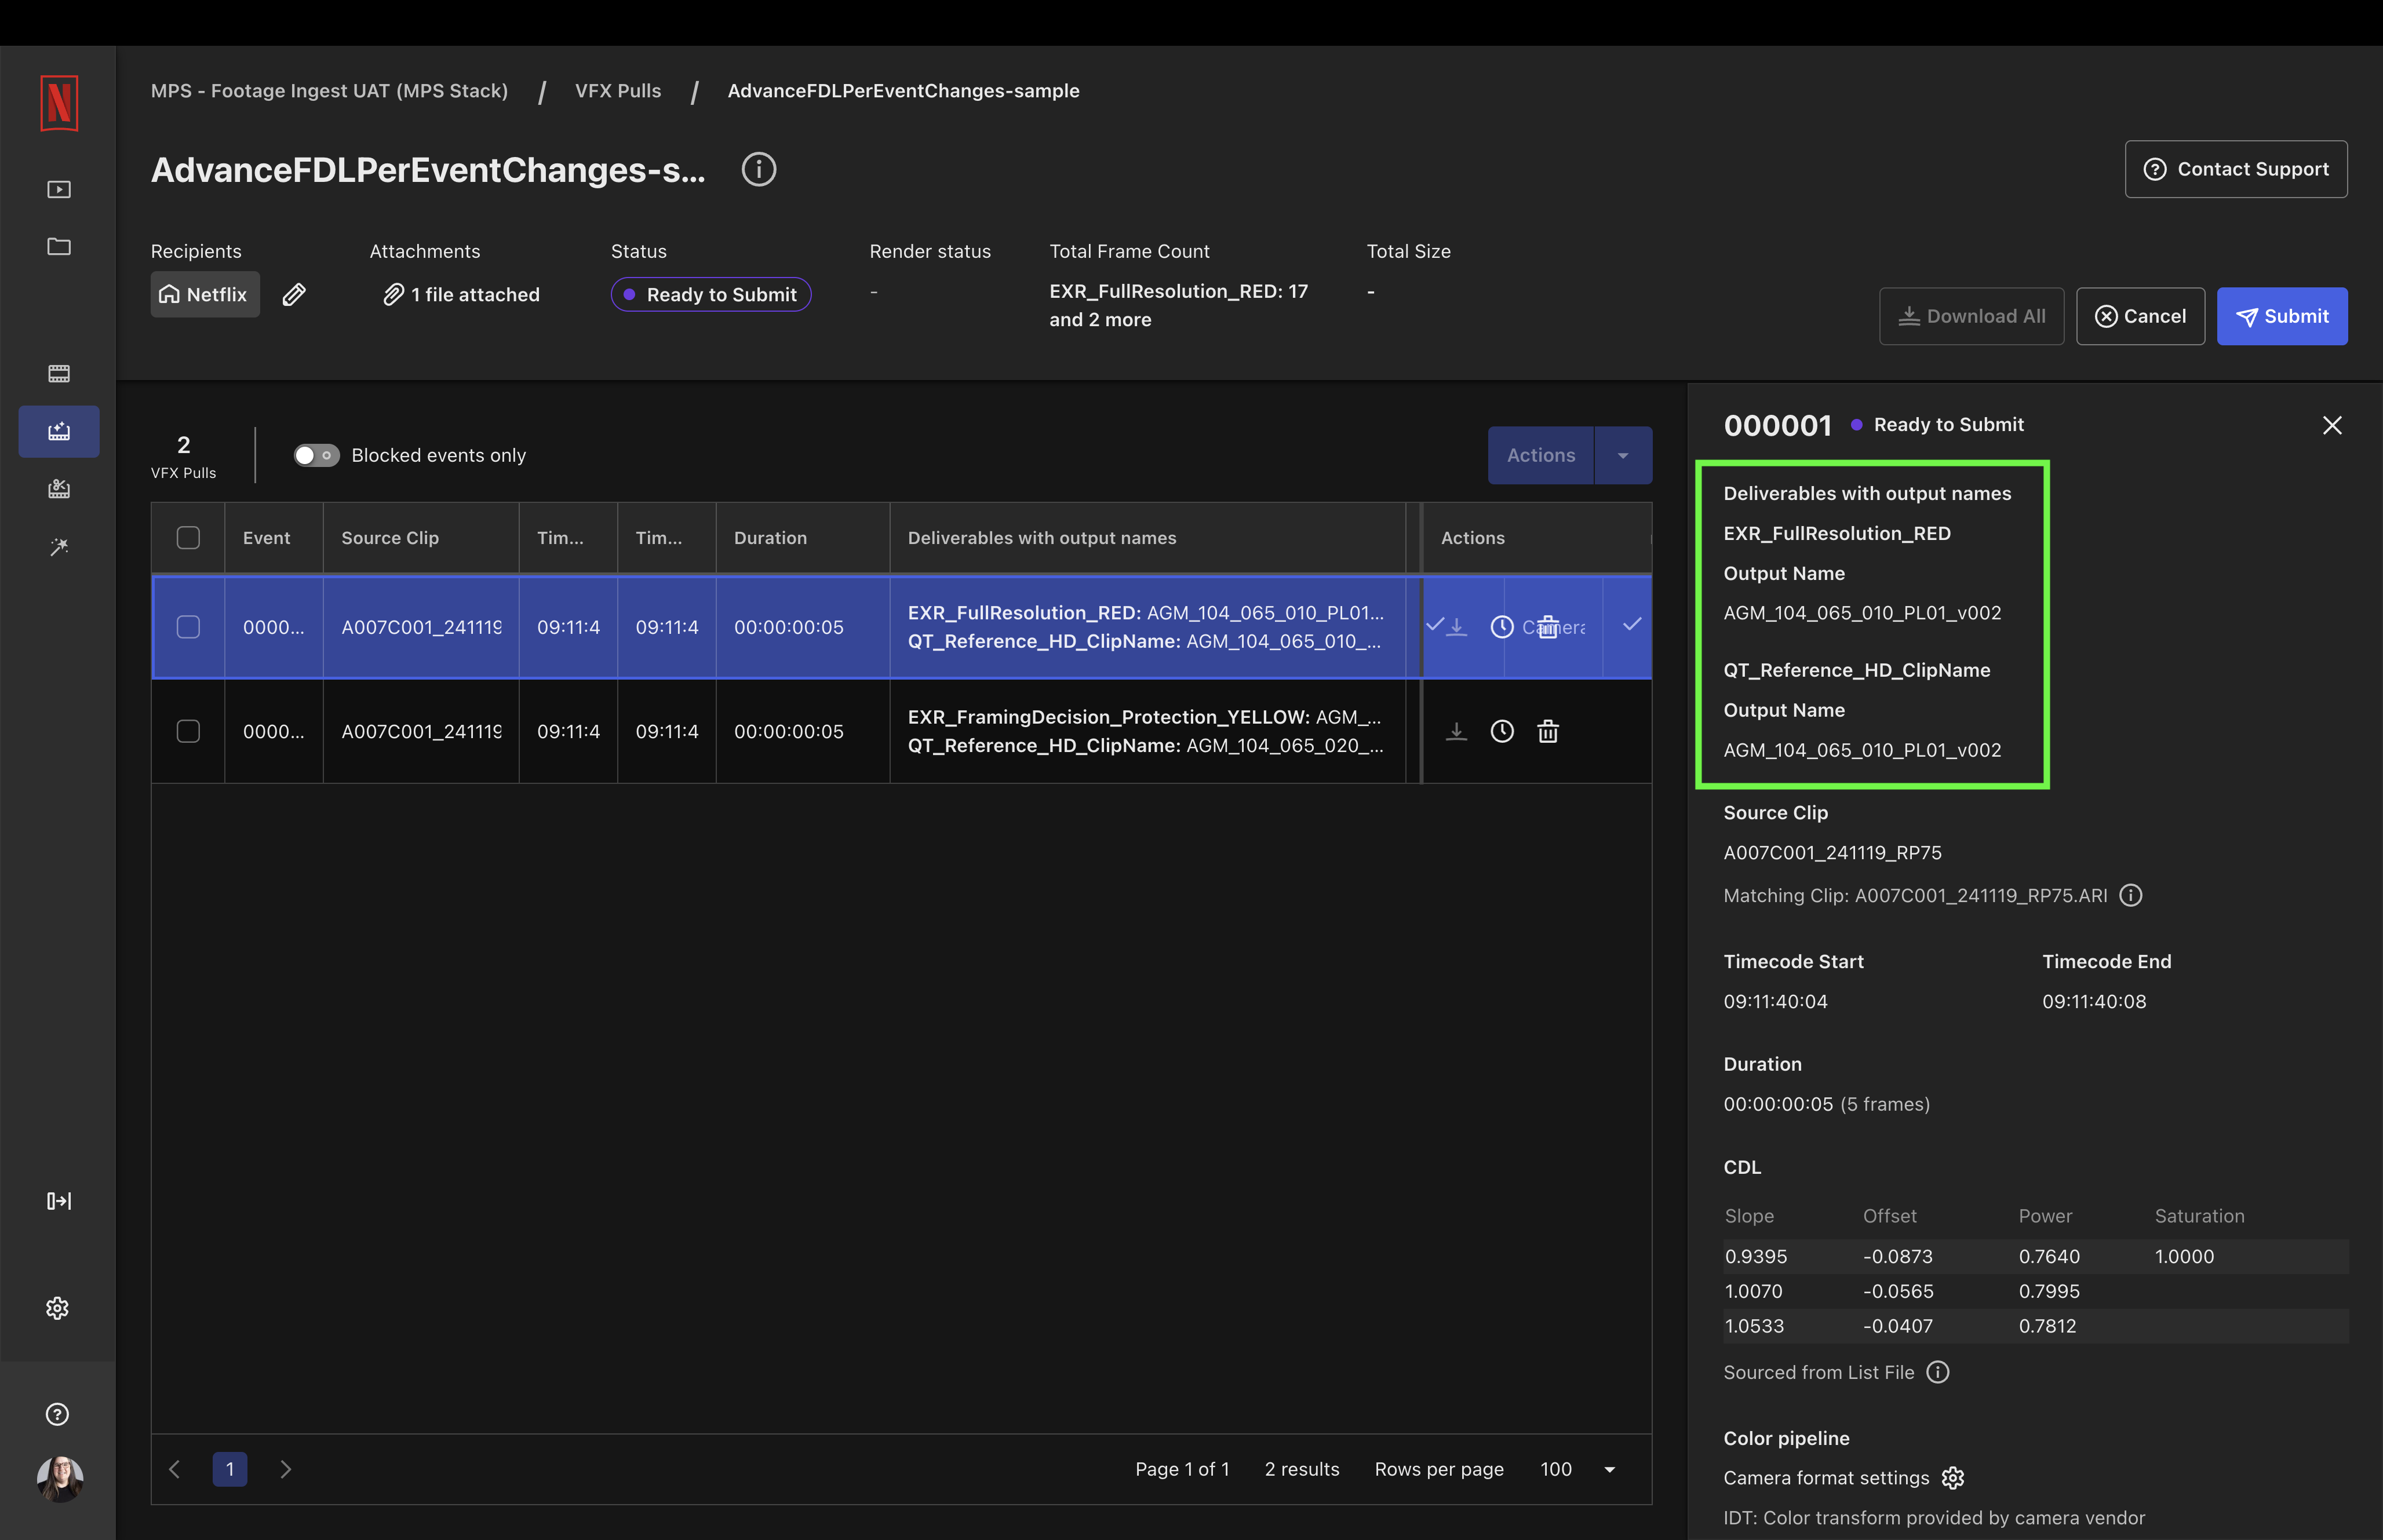2383x1540 pixels.
Task: Open the media player sidebar icon
Action: click(59, 190)
